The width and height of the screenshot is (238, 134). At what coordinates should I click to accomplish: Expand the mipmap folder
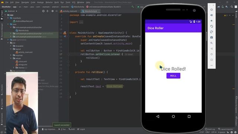11,55
